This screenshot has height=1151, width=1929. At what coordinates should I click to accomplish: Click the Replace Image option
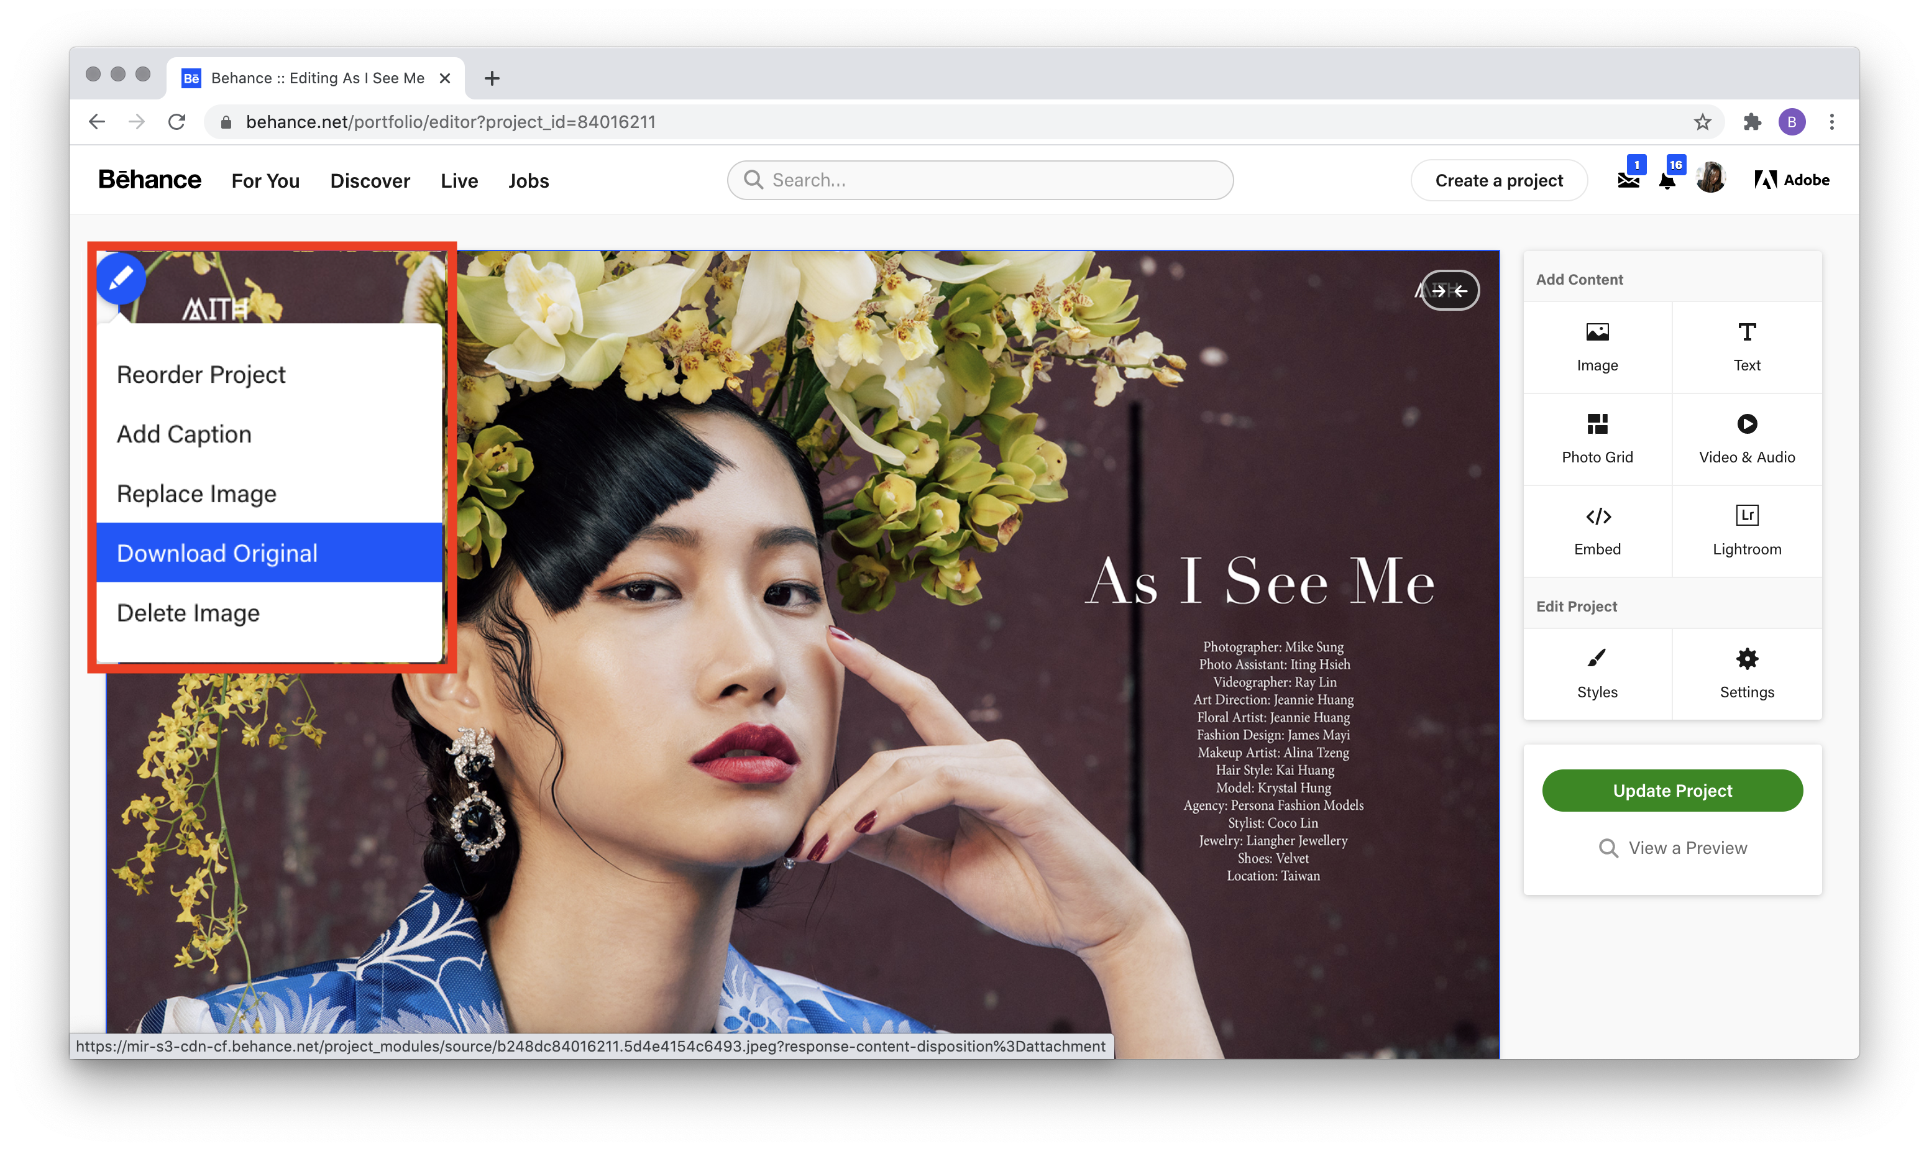coord(196,493)
